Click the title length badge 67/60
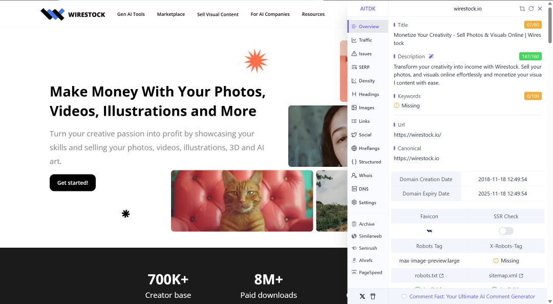 click(x=533, y=25)
